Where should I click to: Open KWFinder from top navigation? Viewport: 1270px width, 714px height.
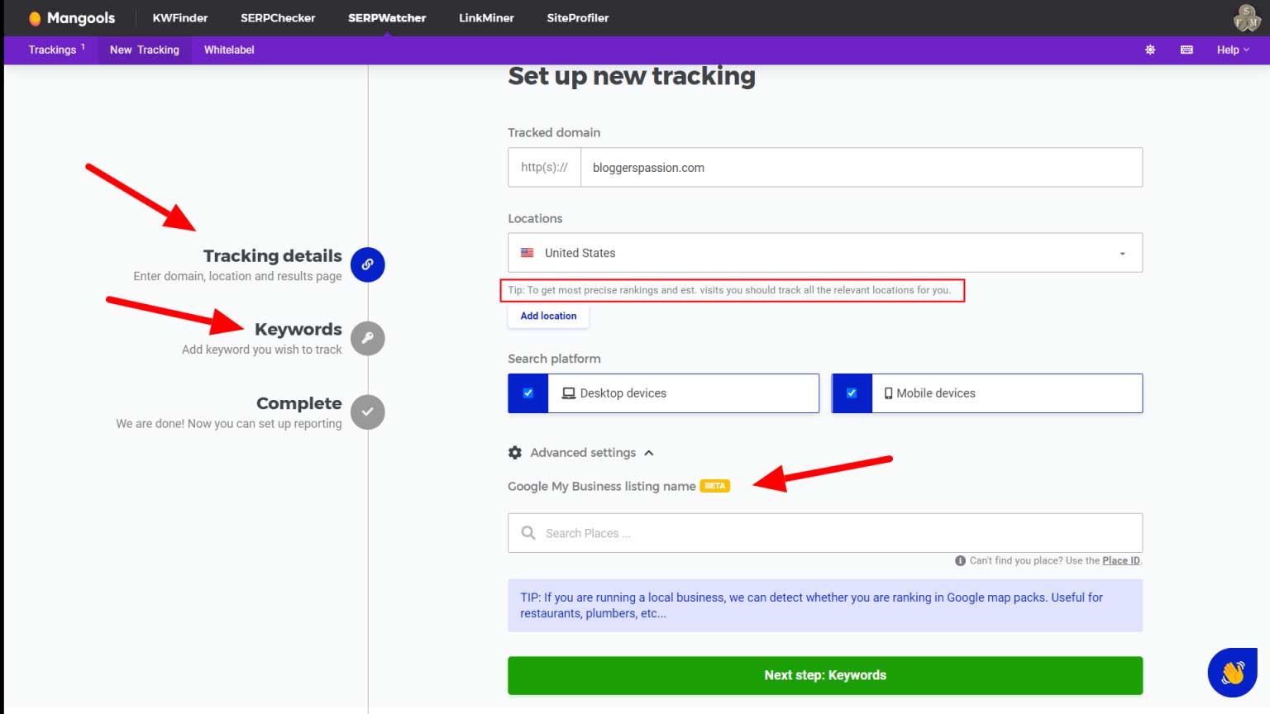180,17
